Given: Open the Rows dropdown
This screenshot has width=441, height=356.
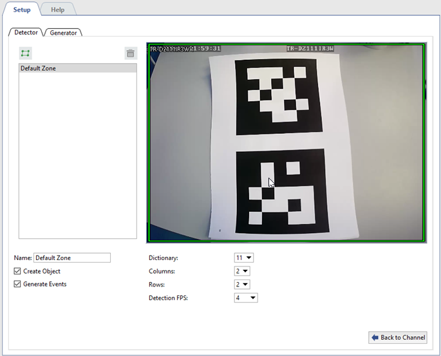Looking at the screenshot, I should (x=242, y=284).
